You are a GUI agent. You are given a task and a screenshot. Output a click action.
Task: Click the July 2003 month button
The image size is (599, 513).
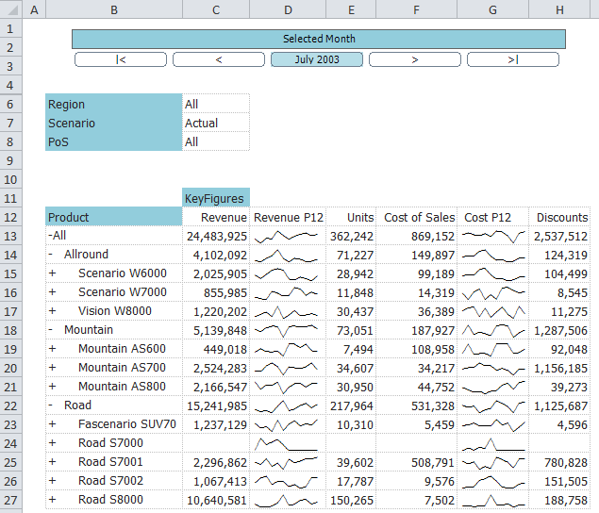[317, 59]
